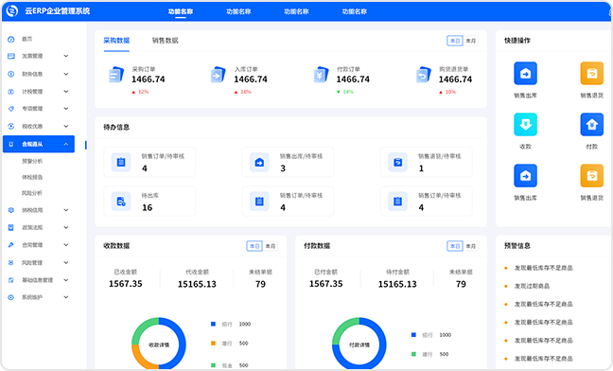
Task: Click the 财务信息 sidebar icon
Action: (x=11, y=74)
